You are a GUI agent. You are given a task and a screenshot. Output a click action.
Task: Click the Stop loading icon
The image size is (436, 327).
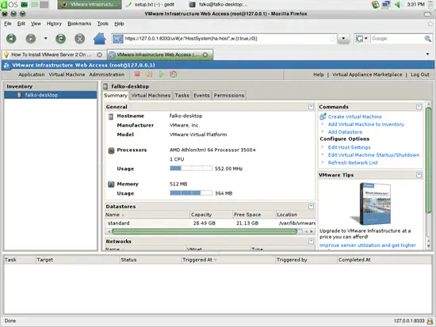click(79, 39)
